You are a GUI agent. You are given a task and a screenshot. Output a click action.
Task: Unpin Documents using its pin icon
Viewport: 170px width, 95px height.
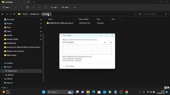(41, 20)
